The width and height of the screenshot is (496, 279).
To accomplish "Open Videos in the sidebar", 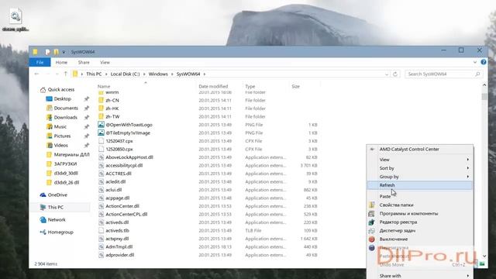I will tap(60, 145).
